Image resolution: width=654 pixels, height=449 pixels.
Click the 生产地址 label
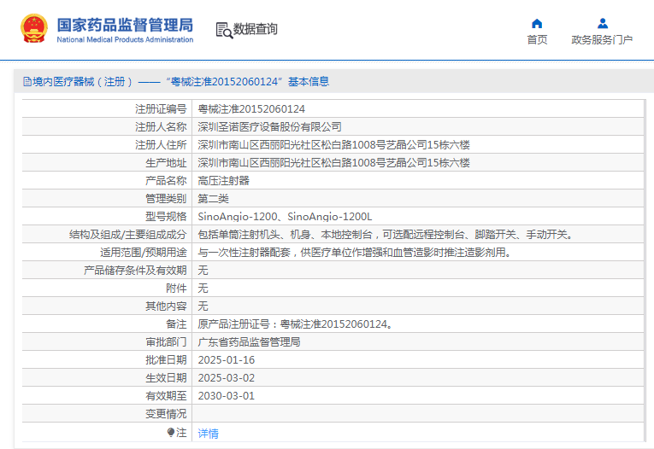(x=166, y=163)
